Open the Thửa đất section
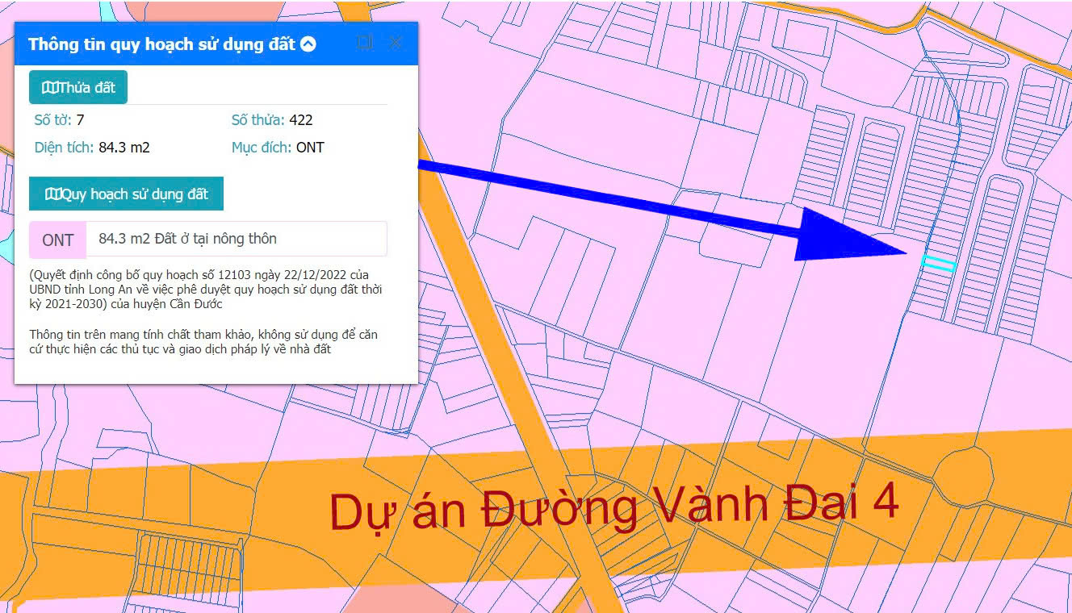Viewport: 1072px width, 613px height. (78, 87)
